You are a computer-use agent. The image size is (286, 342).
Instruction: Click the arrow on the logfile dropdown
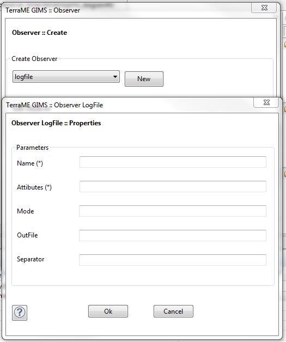[115, 77]
